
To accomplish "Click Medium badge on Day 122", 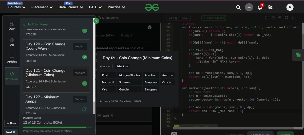I will (80, 99).
